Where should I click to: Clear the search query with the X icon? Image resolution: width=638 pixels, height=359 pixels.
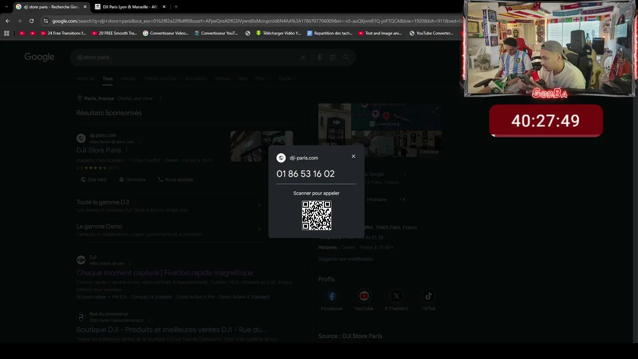(x=303, y=57)
